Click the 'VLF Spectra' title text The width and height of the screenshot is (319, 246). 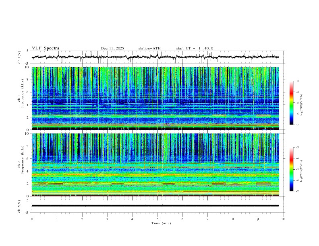(x=46, y=48)
